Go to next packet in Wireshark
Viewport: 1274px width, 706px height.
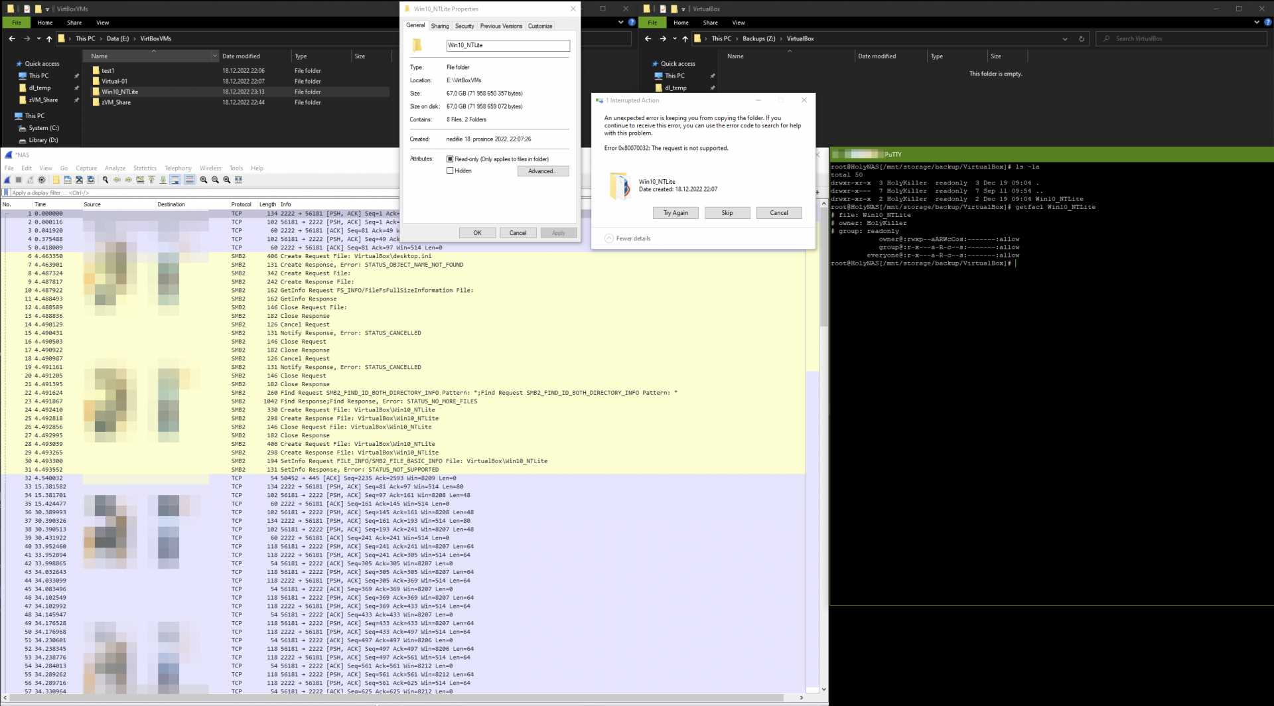128,180
